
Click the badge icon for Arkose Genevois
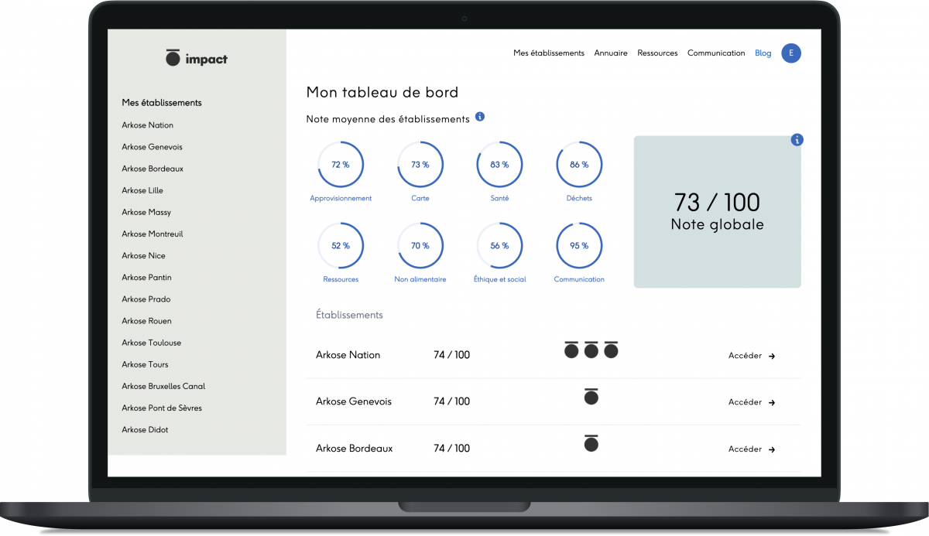tap(591, 397)
